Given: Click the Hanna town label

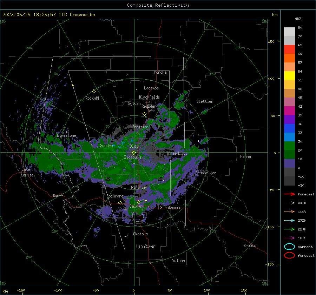Looking at the screenshot, I should (245, 156).
